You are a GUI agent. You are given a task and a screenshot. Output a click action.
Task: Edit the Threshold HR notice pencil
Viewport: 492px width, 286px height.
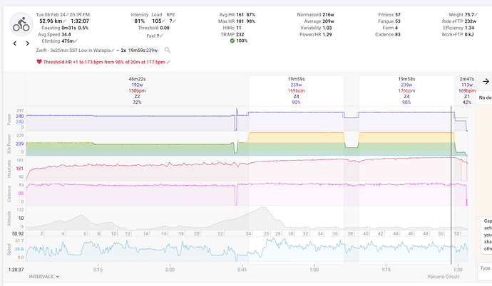[168, 62]
